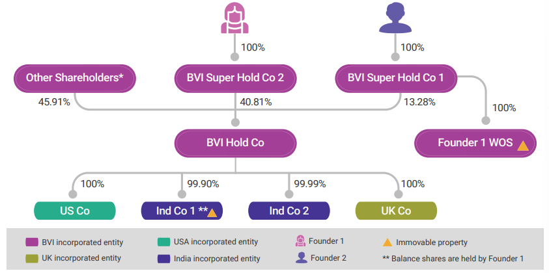
Task: Click the BVI incorporated entity legend swatch
Action: pyautogui.click(x=32, y=242)
